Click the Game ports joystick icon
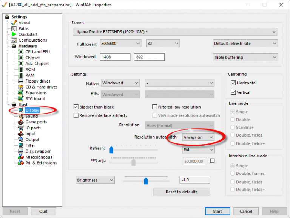The image size is (290, 218). 21,122
